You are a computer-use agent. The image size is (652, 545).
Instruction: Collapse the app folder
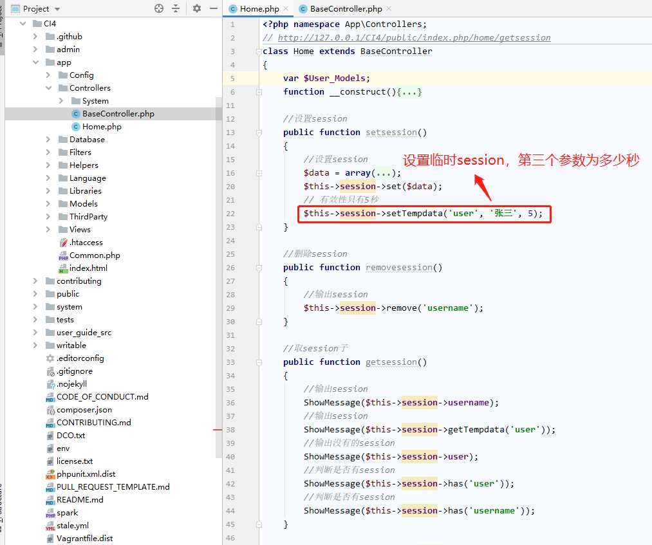(x=36, y=62)
